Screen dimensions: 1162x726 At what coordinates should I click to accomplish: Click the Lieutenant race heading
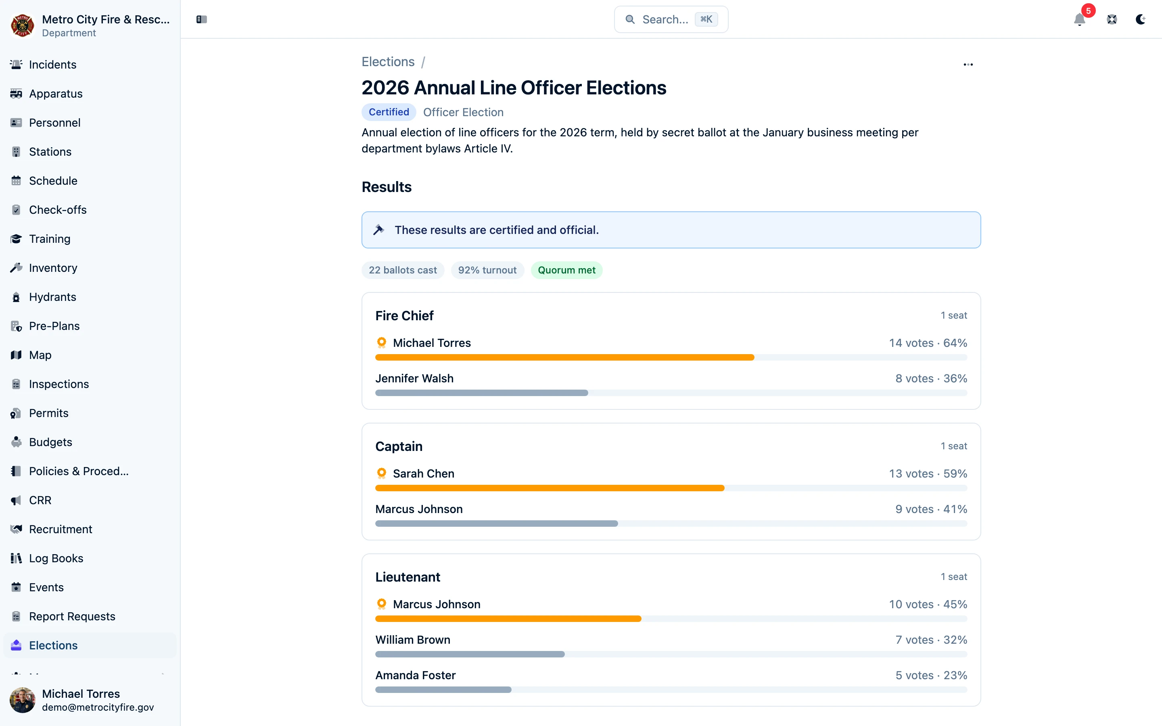pos(408,577)
